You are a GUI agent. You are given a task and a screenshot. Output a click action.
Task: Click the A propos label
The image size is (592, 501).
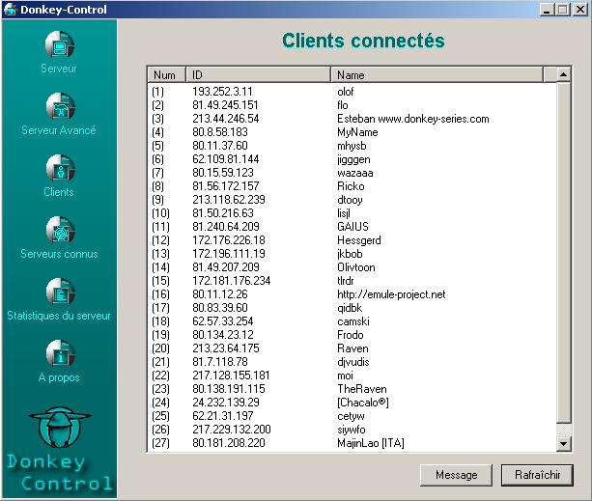click(x=59, y=377)
